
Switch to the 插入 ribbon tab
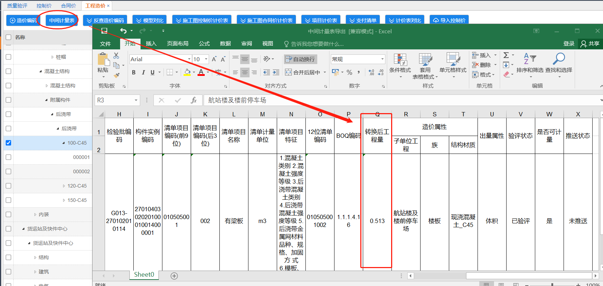(151, 44)
